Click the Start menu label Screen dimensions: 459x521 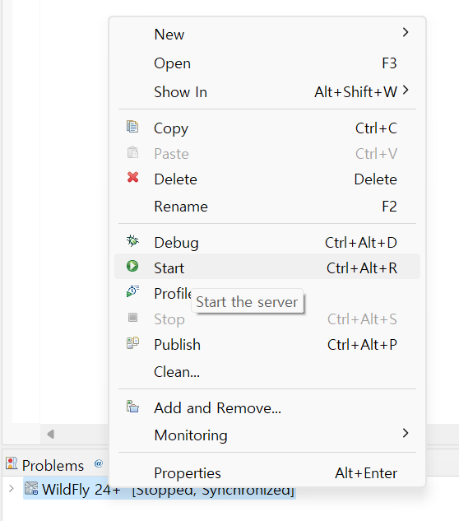[x=169, y=268]
